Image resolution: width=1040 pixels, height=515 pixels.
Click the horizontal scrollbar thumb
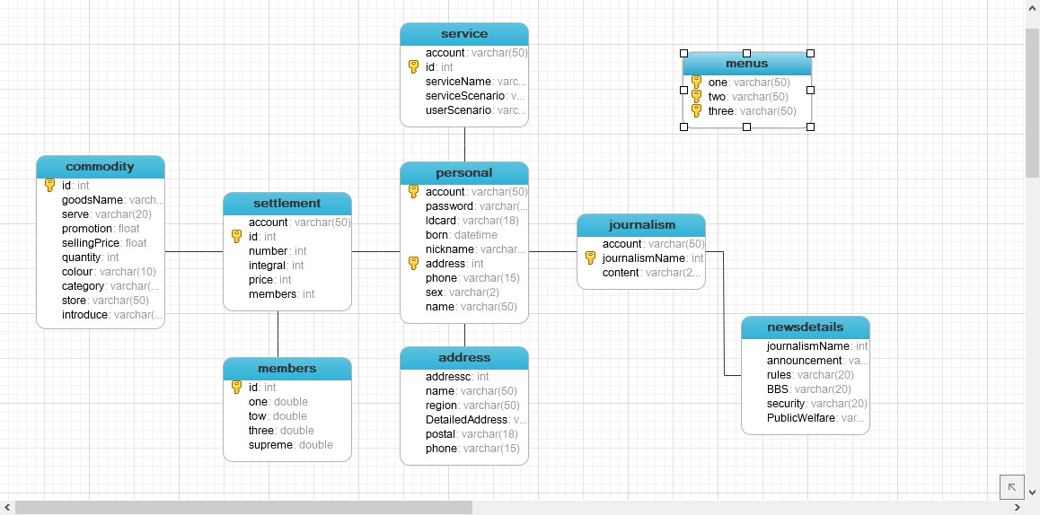[242, 508]
